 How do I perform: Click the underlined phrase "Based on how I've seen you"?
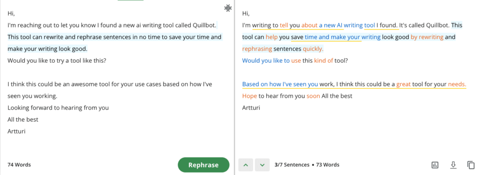280,84
